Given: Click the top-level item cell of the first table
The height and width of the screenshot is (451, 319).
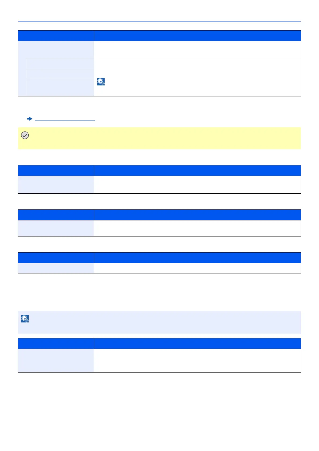Looking at the screenshot, I should (56, 50).
